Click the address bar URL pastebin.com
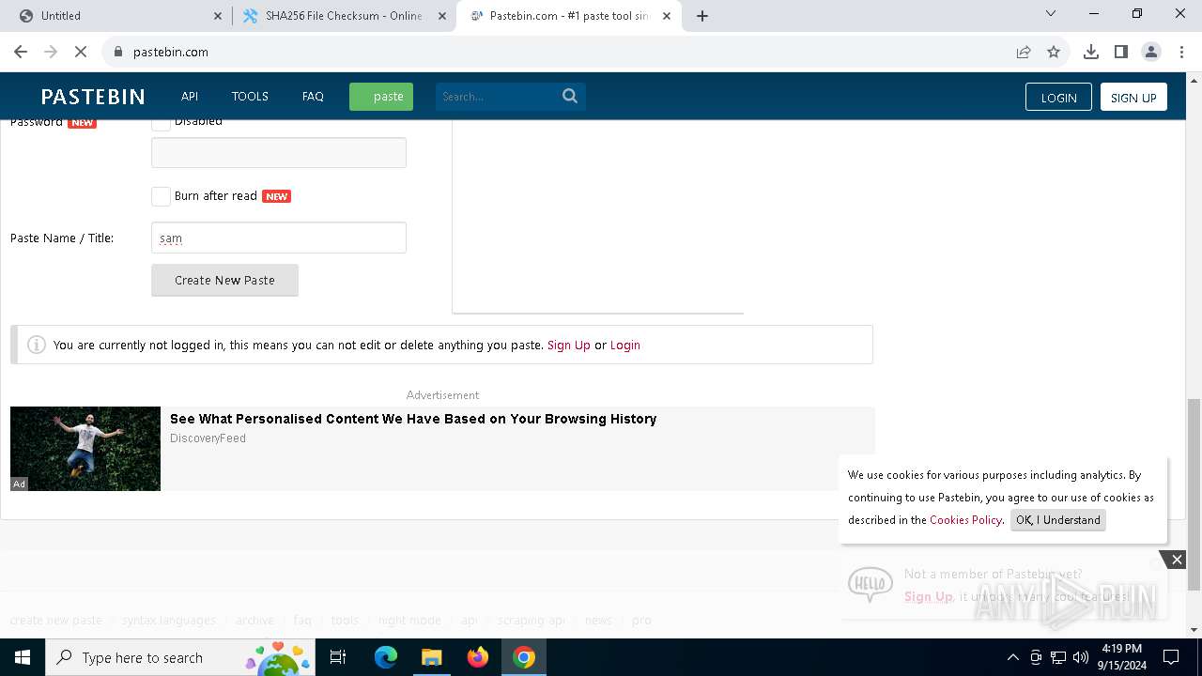Screen dimensions: 1202x676 click(171, 52)
